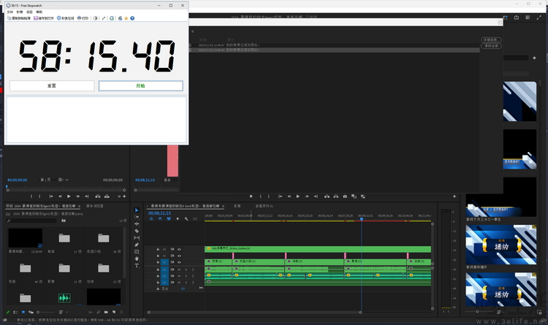Screen dimensions: 548x325
Task: Adjust the Project panel thumbnail zoom slider
Action: 45,312
